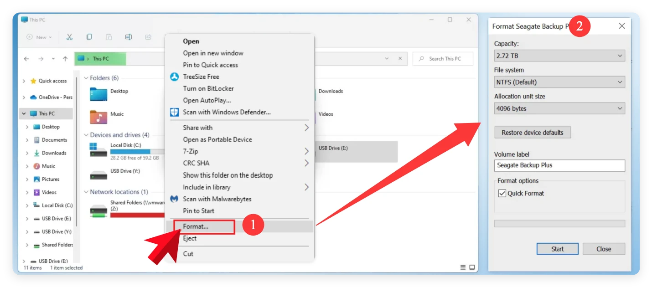Open the address bar history dropdown
Viewport: 652px width, 287px height.
(x=387, y=58)
